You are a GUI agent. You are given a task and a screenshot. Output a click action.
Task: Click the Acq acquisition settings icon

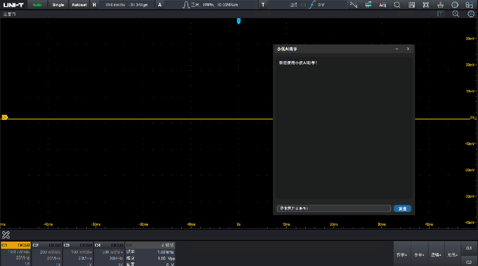[382, 5]
